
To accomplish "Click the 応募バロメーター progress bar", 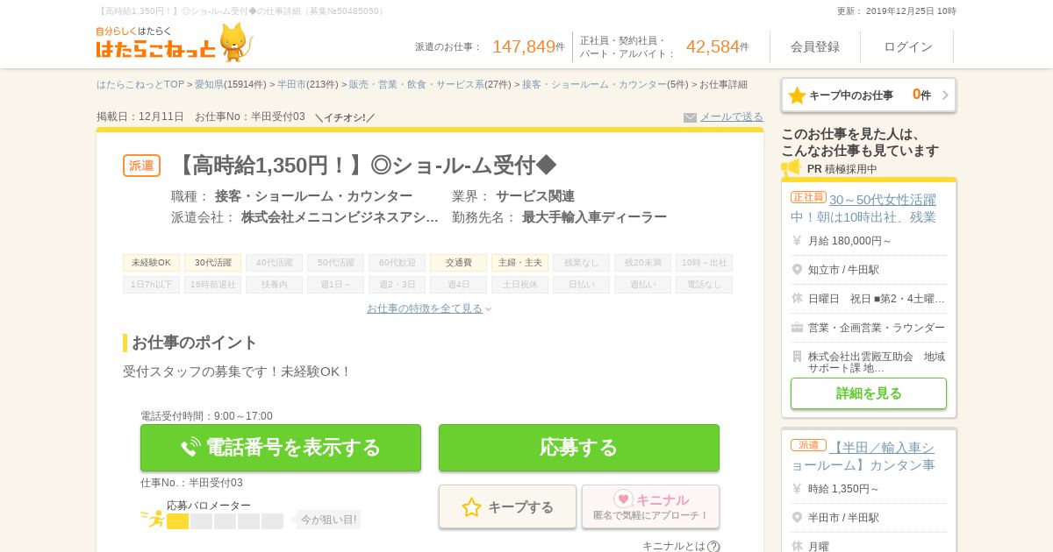I will coord(225,521).
